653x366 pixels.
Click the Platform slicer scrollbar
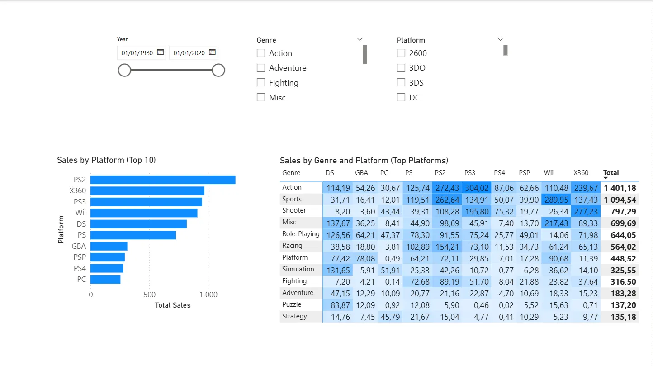coord(506,50)
